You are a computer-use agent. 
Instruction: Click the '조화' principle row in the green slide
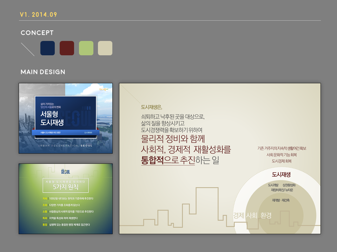pyautogui.click(x=61, y=205)
